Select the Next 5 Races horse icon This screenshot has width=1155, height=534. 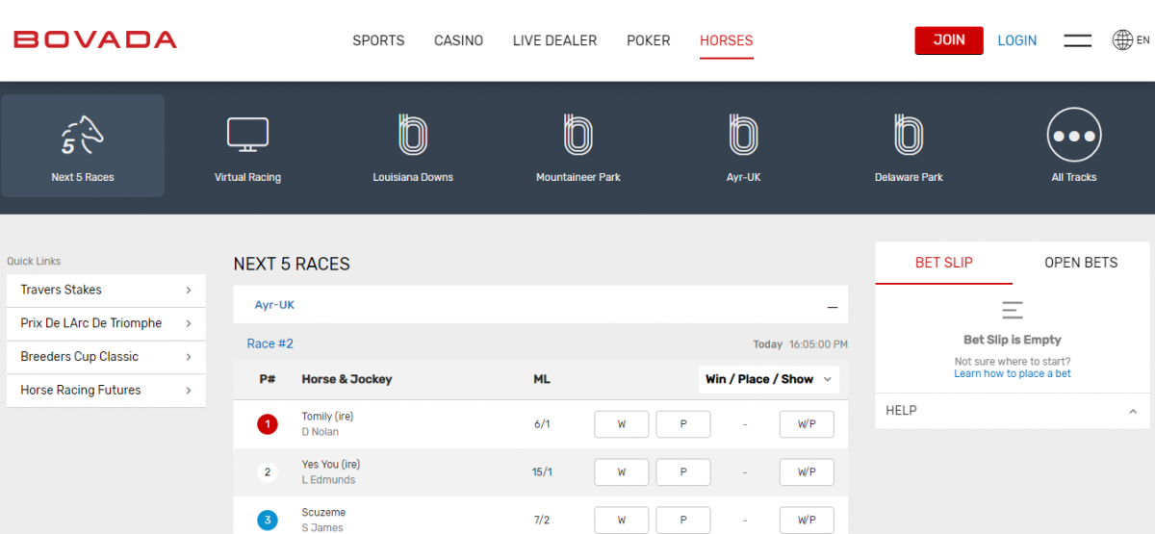(x=82, y=136)
